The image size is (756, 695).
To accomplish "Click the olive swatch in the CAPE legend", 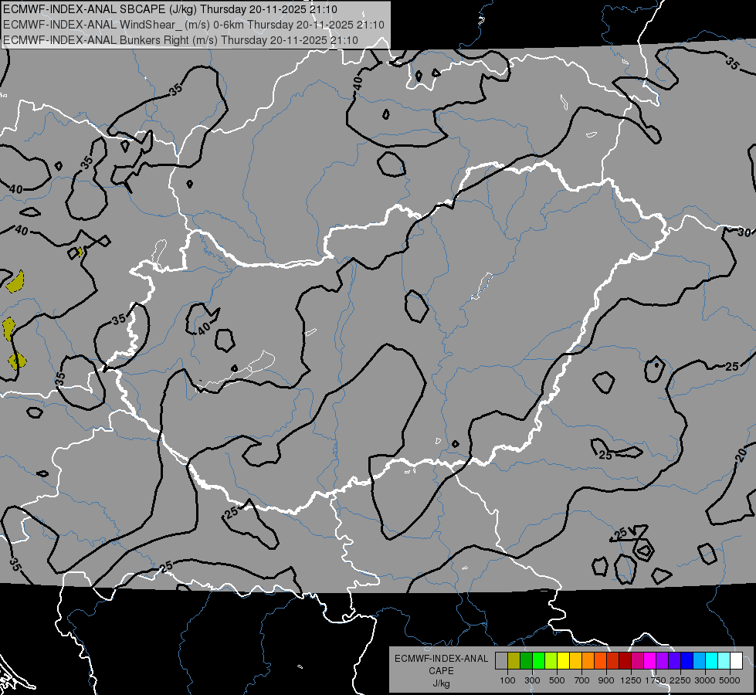I will (514, 661).
